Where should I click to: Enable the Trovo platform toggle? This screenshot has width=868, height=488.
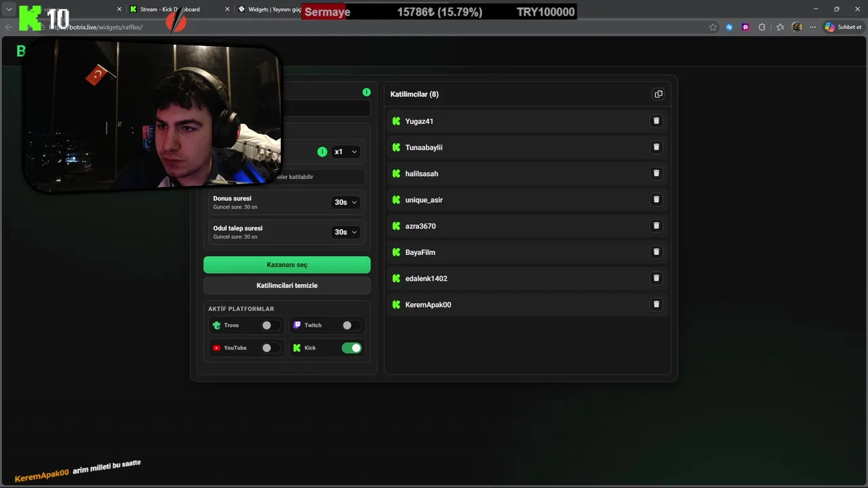pyautogui.click(x=271, y=325)
